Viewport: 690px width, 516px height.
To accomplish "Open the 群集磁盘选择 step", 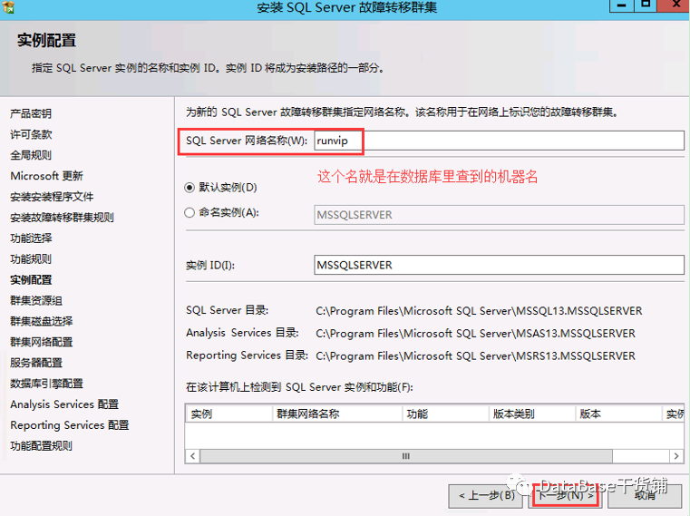I will 42,321.
